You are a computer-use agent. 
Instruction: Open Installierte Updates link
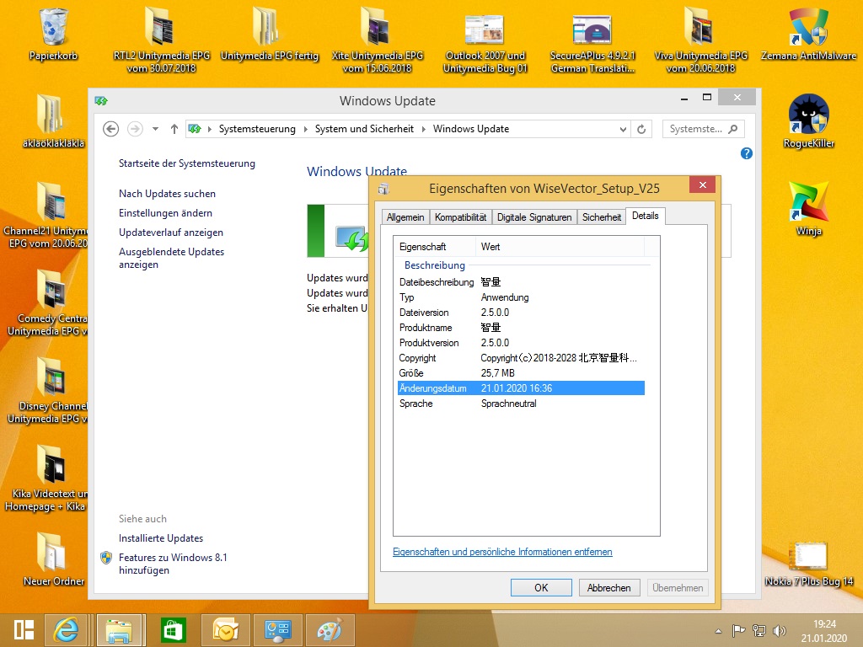pos(161,538)
